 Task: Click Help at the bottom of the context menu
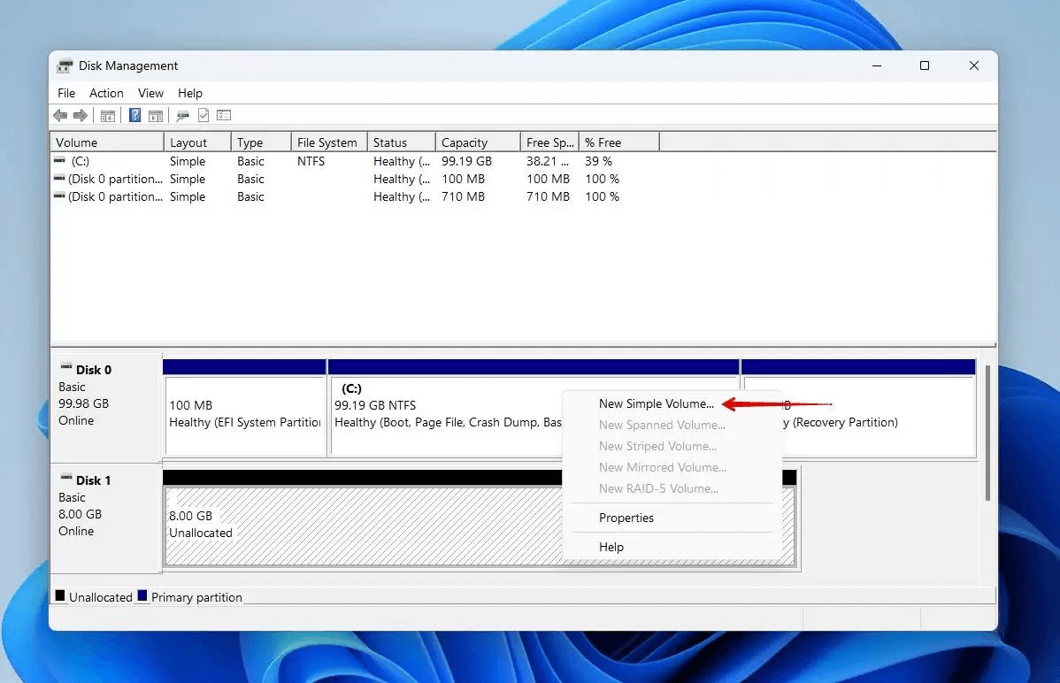tap(611, 547)
